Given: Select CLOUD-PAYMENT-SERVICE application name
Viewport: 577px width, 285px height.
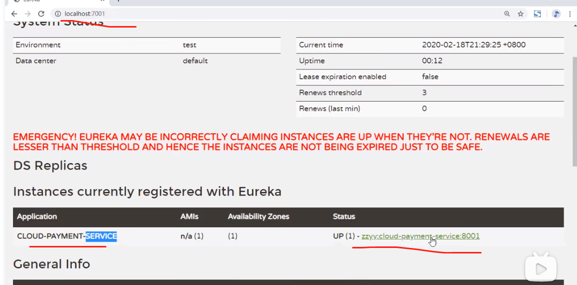Looking at the screenshot, I should point(67,236).
